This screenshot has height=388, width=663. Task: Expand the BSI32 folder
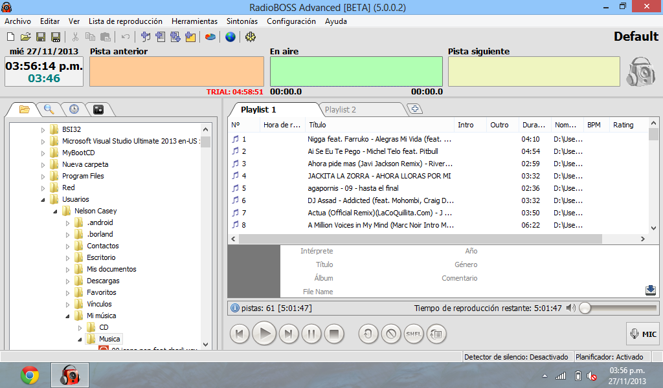tap(43, 130)
